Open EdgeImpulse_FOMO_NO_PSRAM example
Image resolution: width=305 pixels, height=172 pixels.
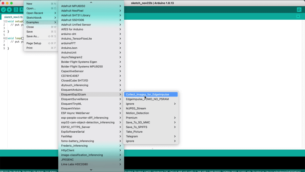coord(151,99)
